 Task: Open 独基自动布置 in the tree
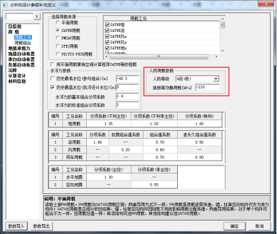pyautogui.click(x=21, y=54)
